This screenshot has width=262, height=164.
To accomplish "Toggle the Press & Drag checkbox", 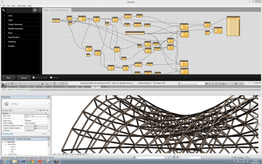I will coord(233,158).
